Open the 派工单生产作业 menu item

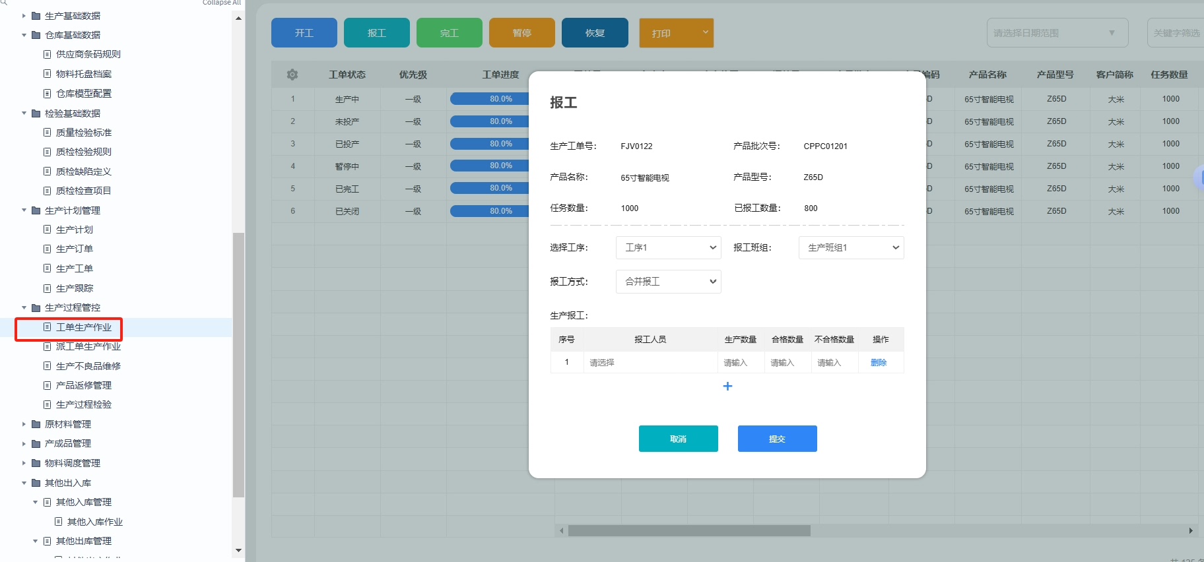88,346
